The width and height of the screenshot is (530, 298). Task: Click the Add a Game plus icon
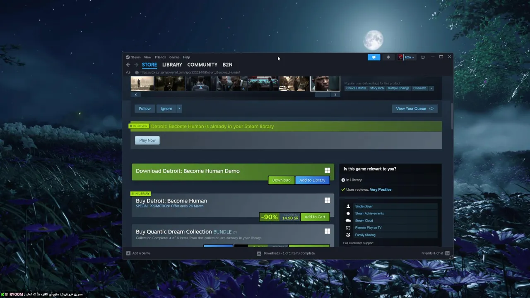128,253
